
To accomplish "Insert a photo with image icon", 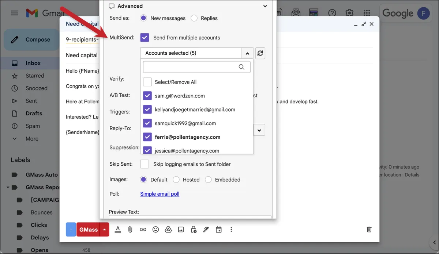I will pos(181,230).
